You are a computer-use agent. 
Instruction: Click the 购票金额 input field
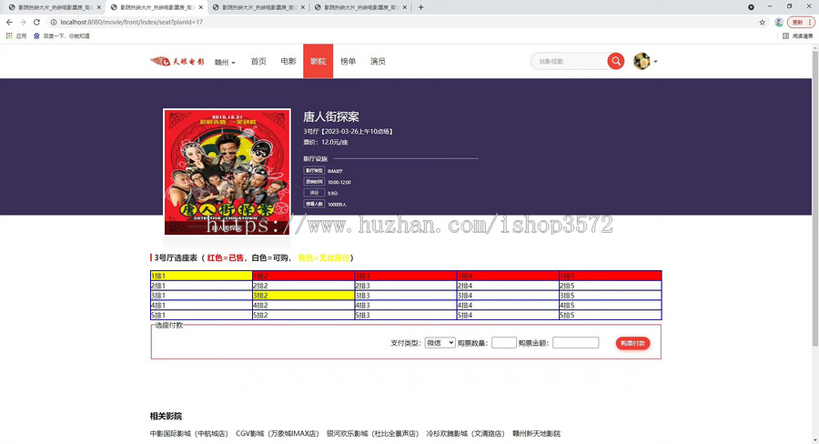576,343
